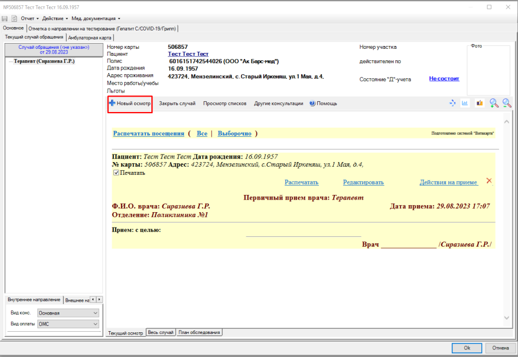Click the zoom in magnifier icon

point(494,103)
